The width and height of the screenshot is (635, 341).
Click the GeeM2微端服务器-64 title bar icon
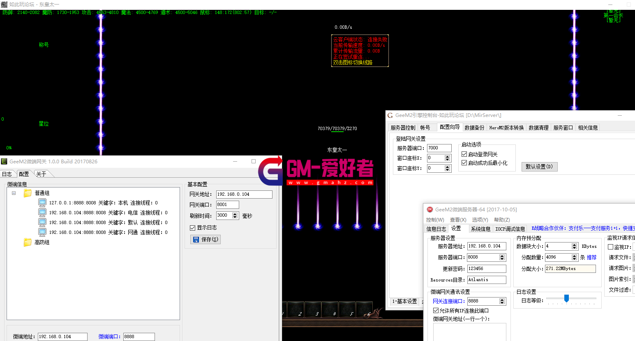(x=430, y=209)
